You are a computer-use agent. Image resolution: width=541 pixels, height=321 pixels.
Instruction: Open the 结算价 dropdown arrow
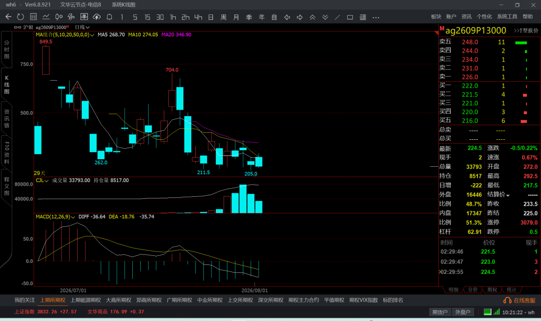[x=507, y=195]
